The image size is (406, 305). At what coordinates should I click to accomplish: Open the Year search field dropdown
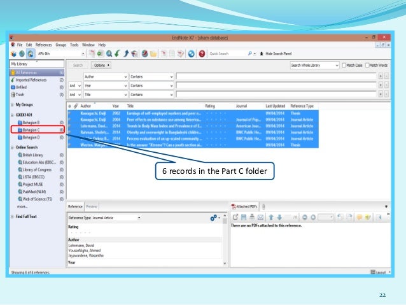(x=125, y=86)
